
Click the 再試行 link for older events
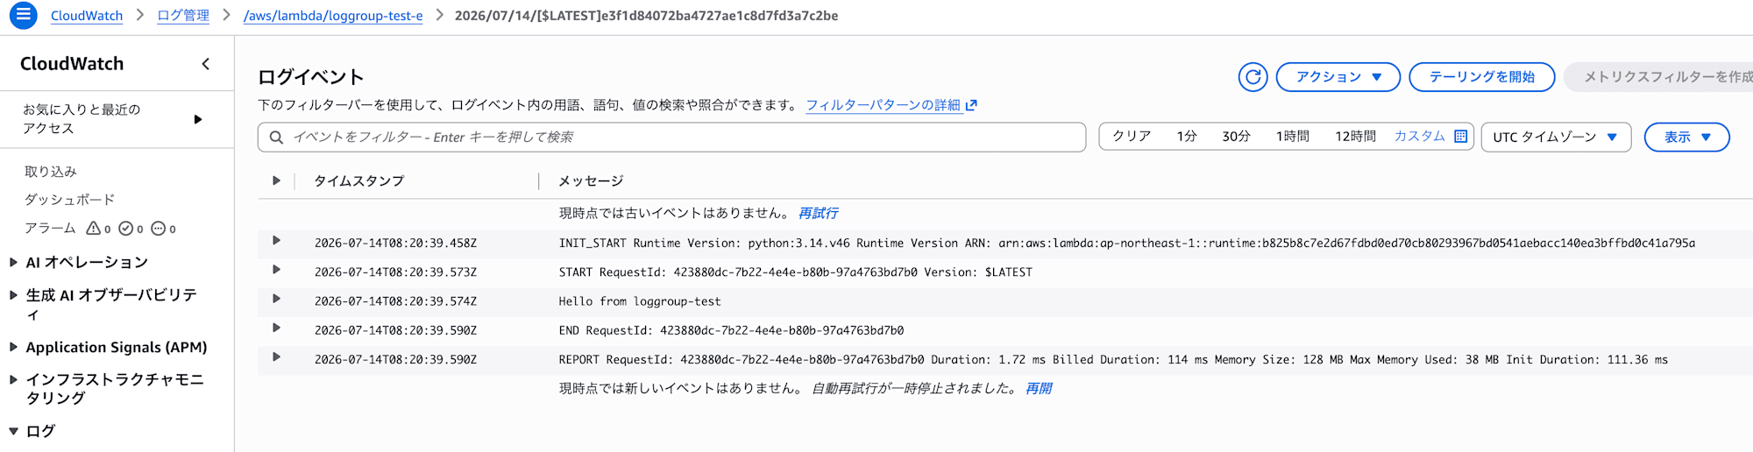click(x=818, y=214)
